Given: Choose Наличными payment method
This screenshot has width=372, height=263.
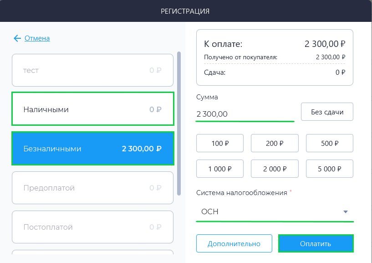Looking at the screenshot, I should click(93, 109).
